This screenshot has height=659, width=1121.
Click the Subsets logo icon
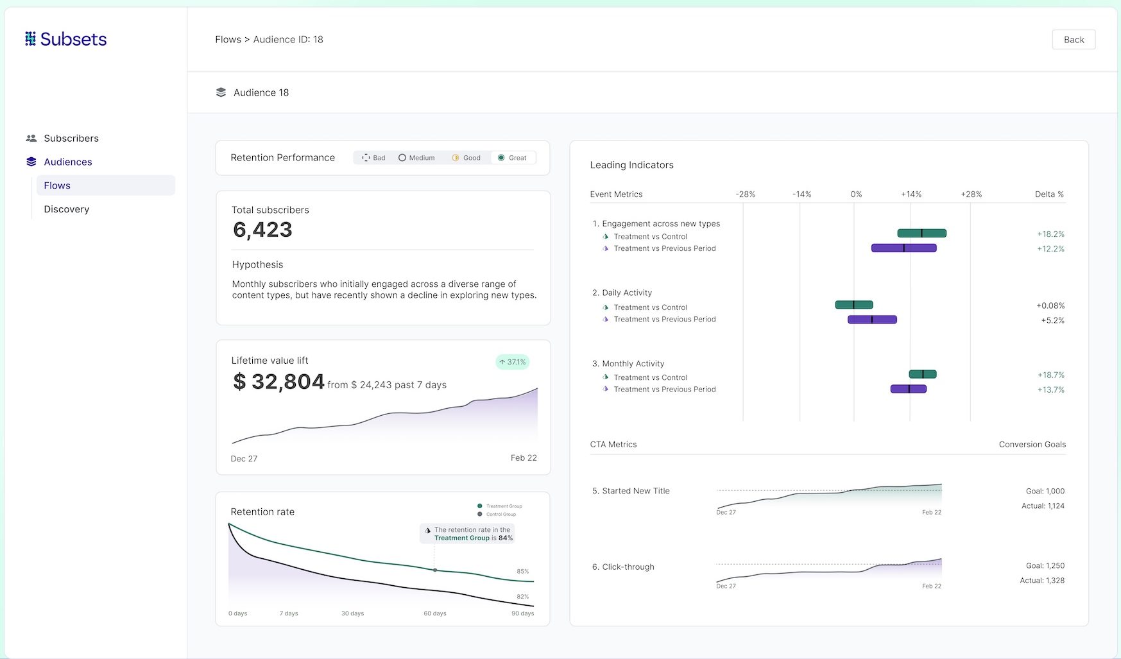pos(30,39)
